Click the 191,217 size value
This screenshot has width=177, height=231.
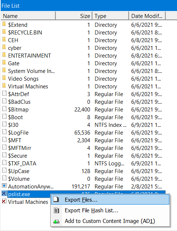click(81, 187)
